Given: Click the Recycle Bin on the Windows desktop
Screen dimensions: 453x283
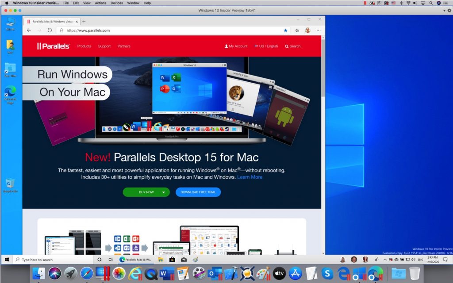Looking at the screenshot, I should 11,183.
